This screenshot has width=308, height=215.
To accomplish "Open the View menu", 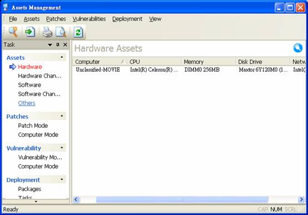I will 155,19.
